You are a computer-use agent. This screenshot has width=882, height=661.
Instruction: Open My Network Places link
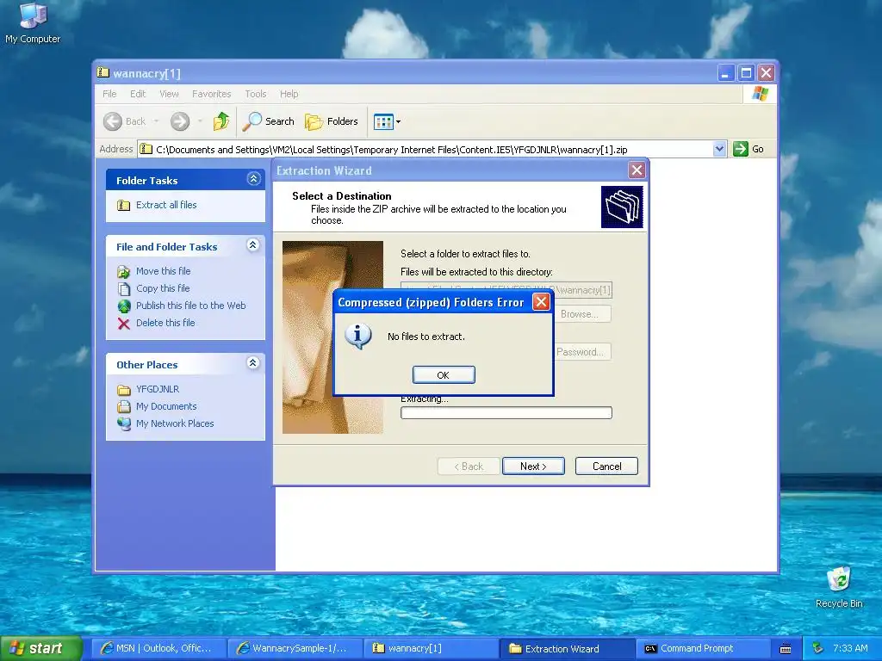pos(175,423)
